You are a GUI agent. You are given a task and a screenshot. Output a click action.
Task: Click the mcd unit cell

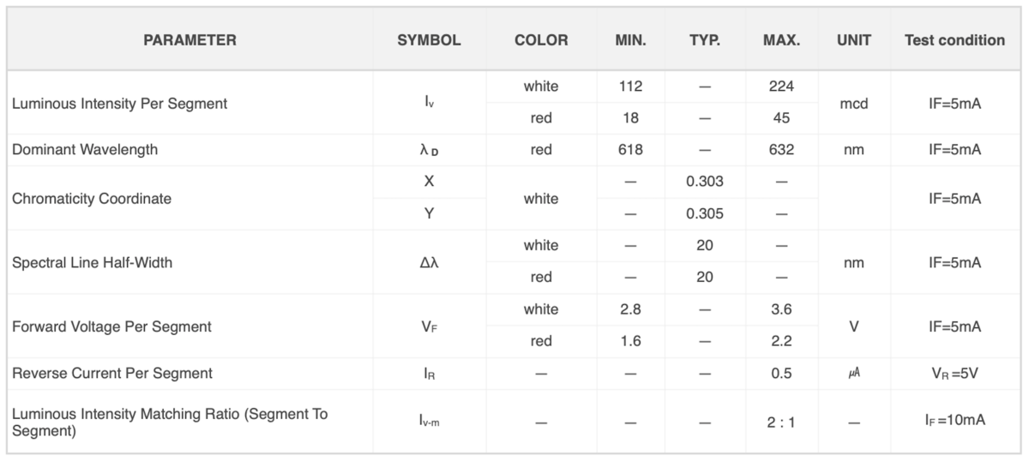(854, 103)
